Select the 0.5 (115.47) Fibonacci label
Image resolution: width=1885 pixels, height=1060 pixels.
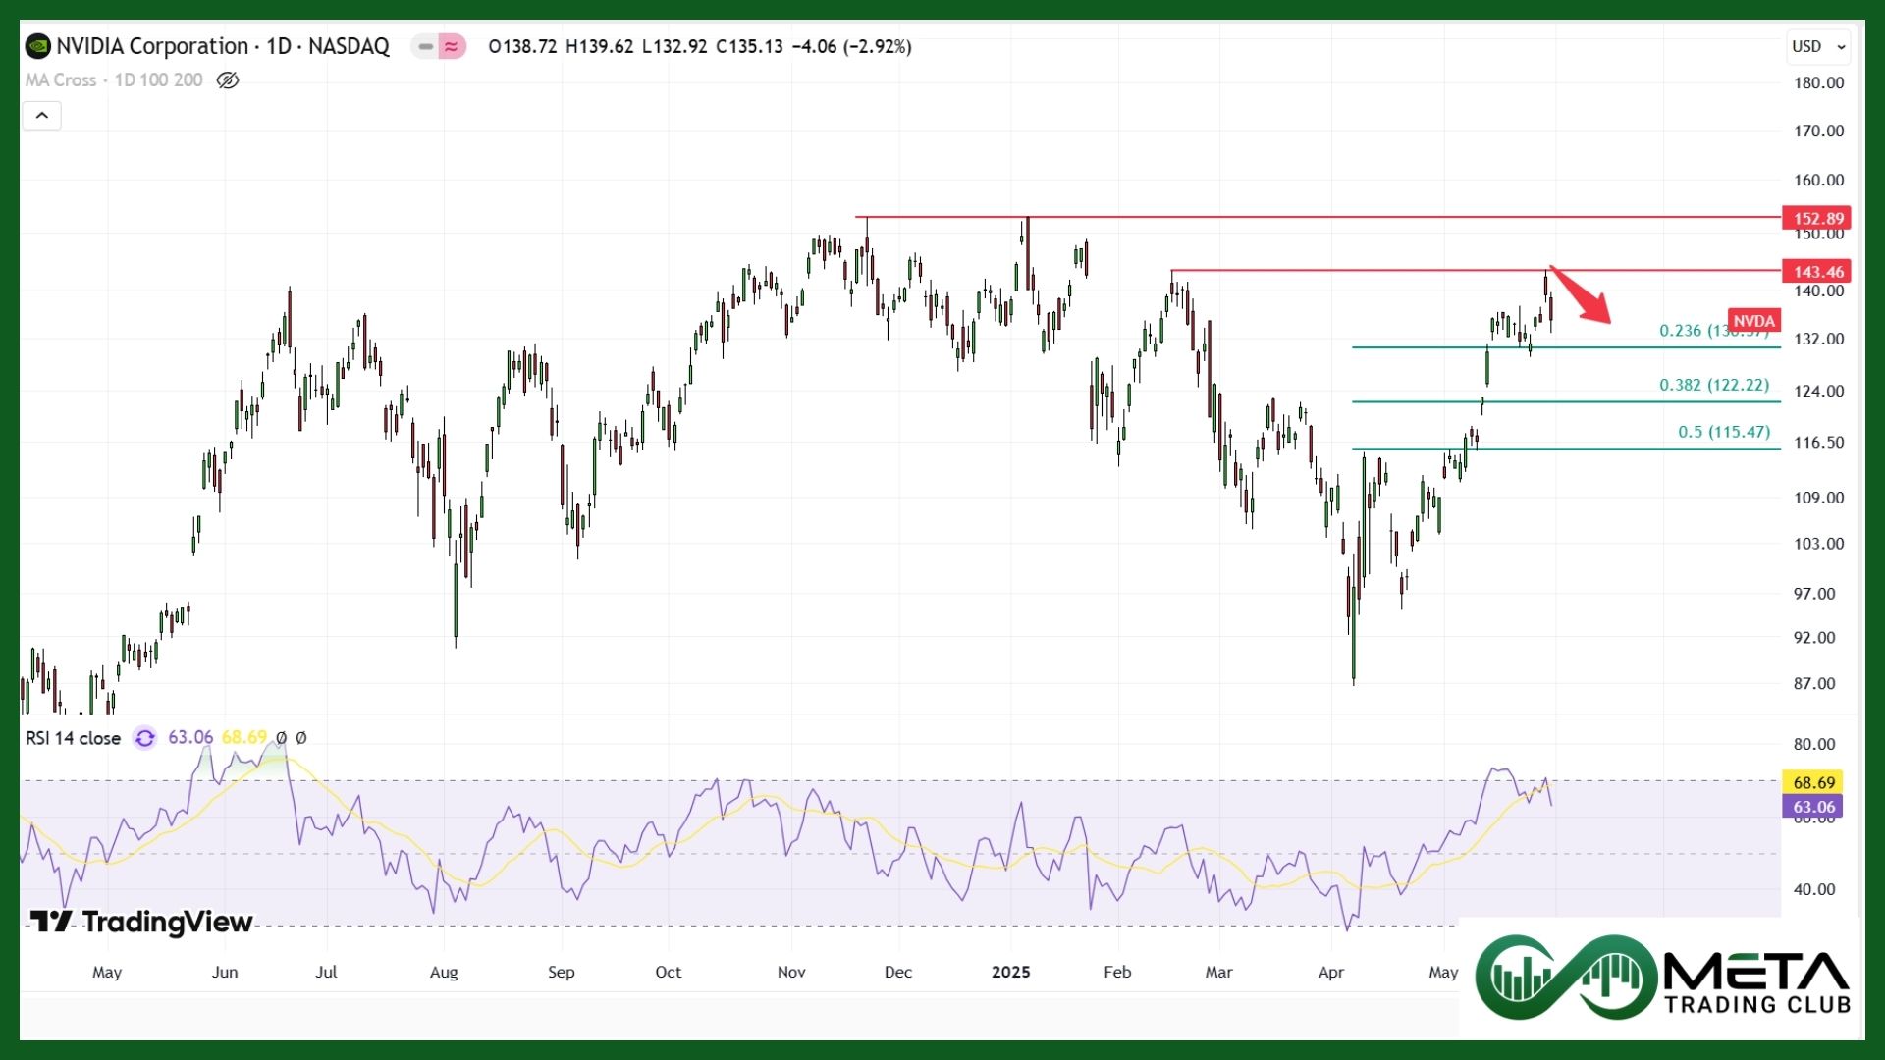pos(1724,432)
